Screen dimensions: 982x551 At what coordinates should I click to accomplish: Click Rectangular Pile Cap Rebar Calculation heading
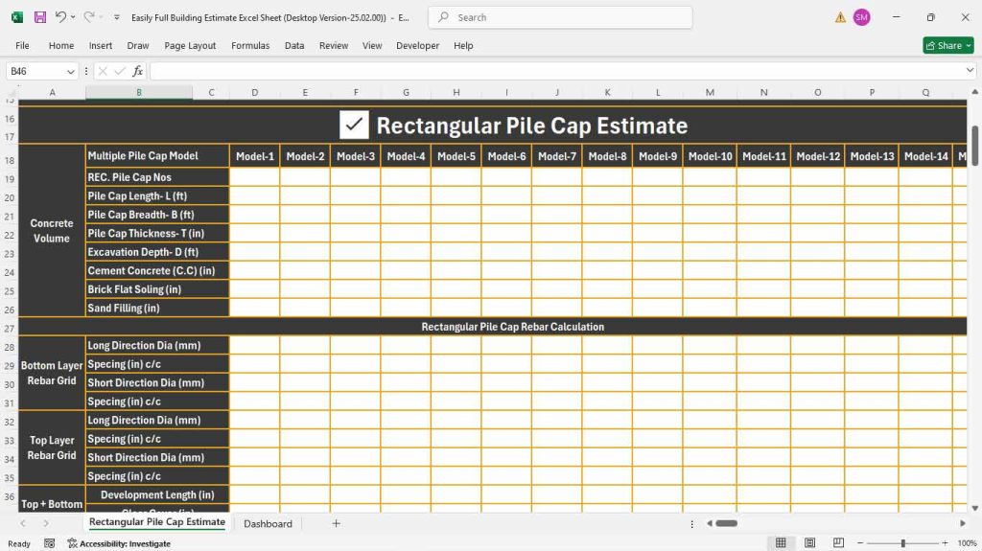pyautogui.click(x=512, y=327)
